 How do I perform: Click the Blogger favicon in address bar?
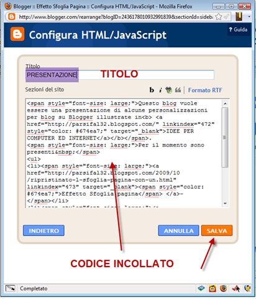coord(12,16)
